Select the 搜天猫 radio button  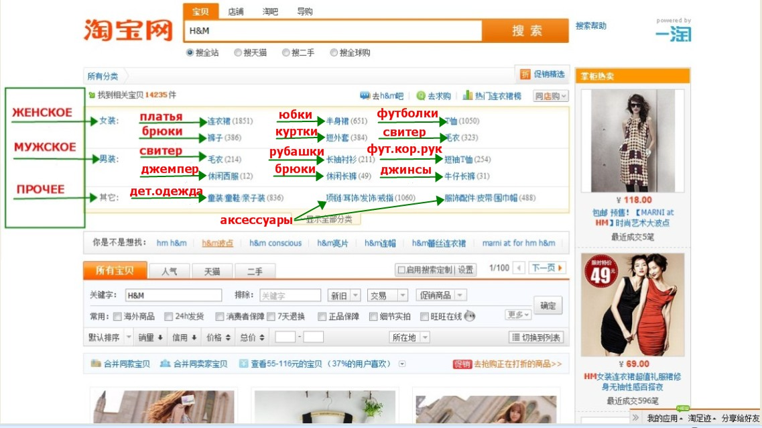click(238, 52)
